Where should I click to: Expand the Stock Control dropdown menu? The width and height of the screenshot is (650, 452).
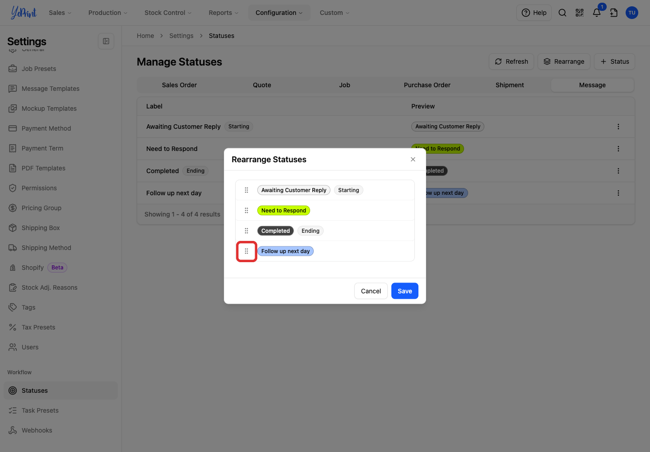(x=168, y=13)
